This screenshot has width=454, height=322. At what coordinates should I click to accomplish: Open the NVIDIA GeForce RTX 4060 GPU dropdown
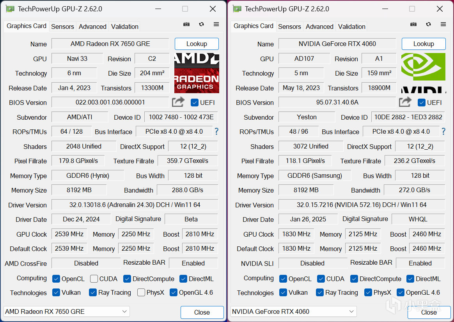[x=294, y=311]
